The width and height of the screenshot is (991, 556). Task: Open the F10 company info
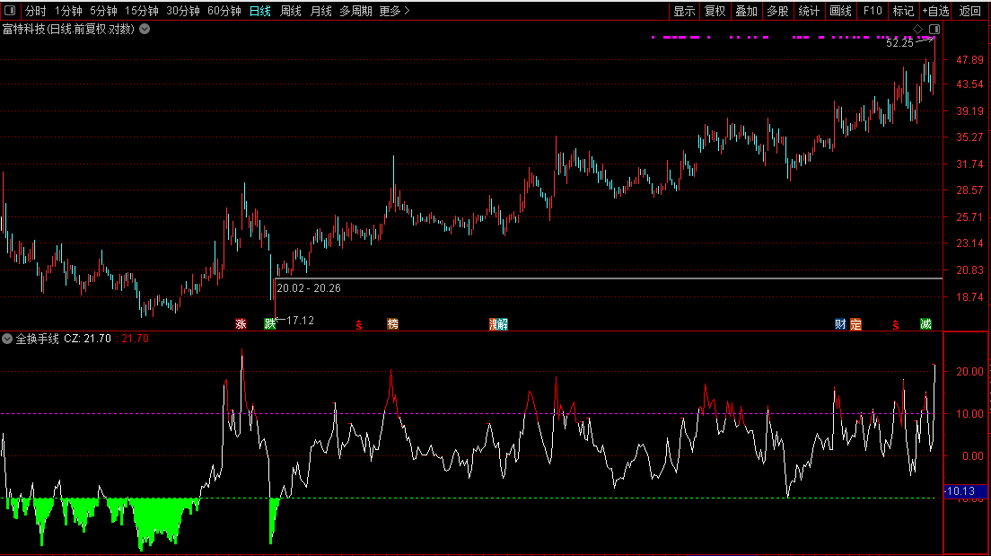[x=873, y=11]
